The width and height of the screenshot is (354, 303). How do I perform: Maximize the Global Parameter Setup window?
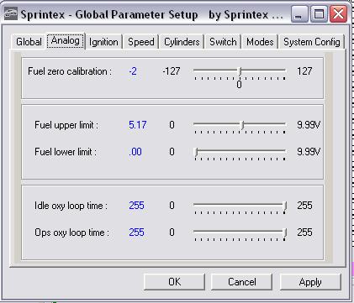(x=319, y=14)
